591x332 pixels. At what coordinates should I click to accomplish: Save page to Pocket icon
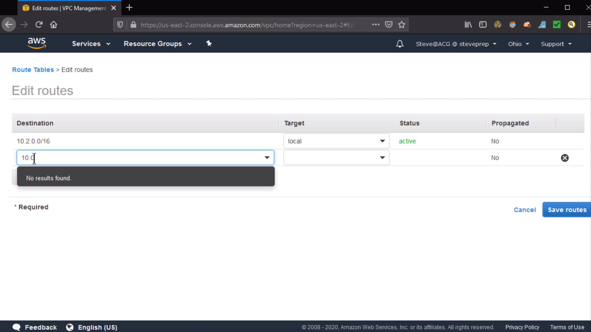coord(389,25)
